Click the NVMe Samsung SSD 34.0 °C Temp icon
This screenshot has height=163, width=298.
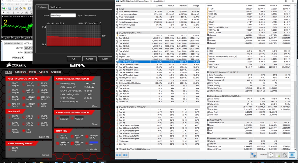pos(9,149)
